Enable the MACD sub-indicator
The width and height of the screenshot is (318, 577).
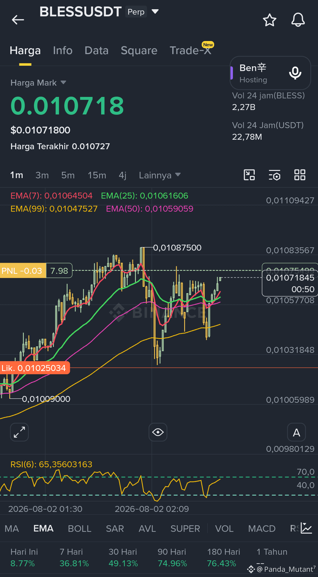tap(262, 529)
